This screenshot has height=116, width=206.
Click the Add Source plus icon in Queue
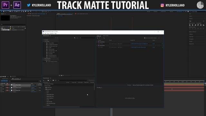(97, 38)
